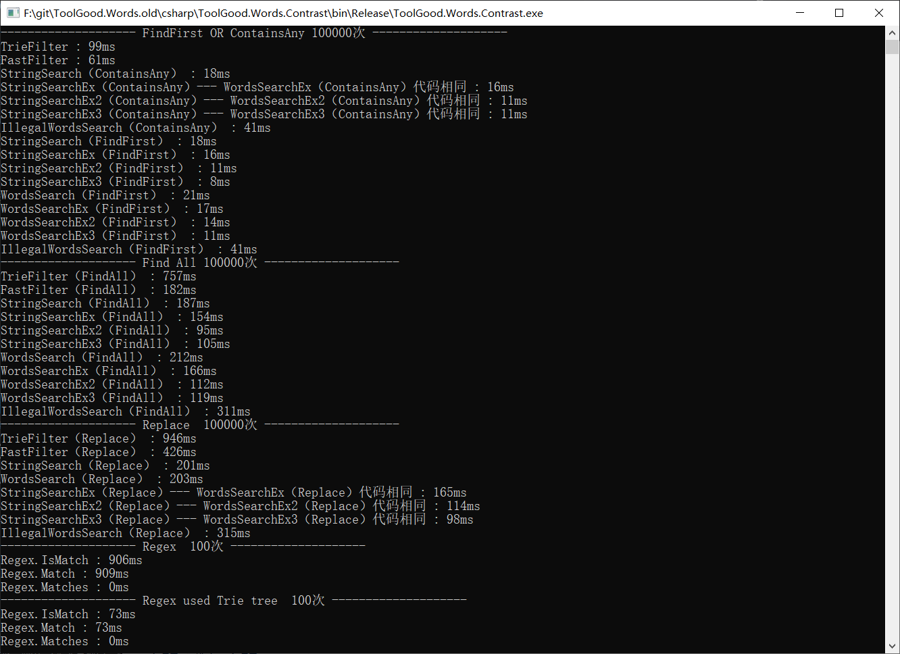Click the 'Find All 100000次' header line
Screen dimensions: 900x654
200,263
